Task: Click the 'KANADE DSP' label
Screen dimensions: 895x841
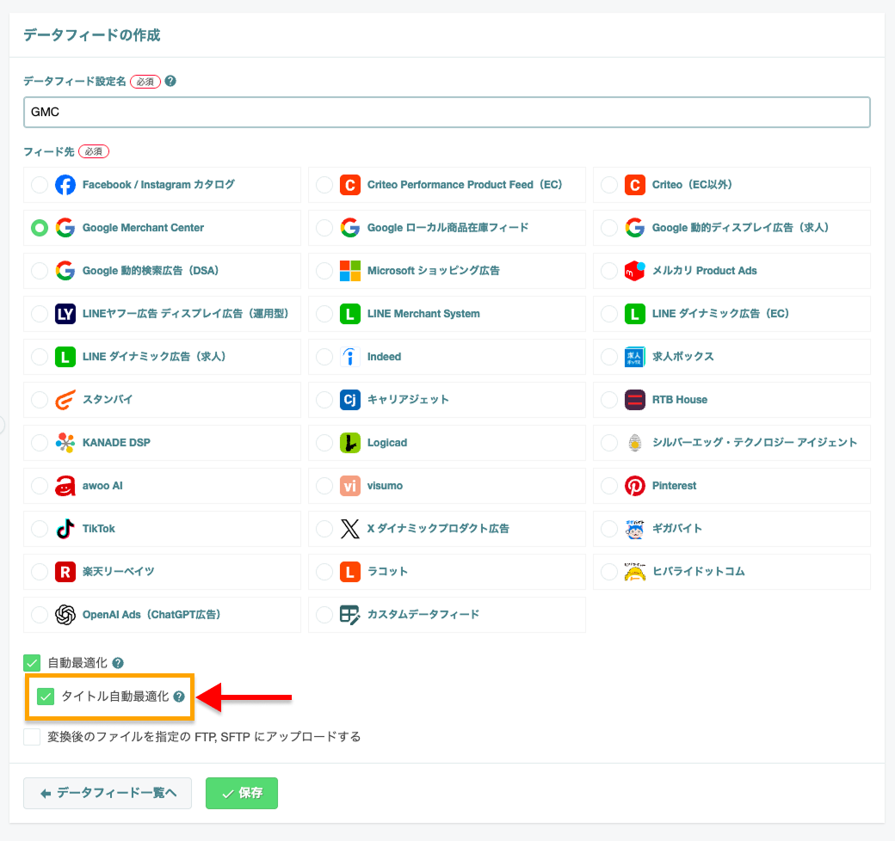Action: coord(116,443)
